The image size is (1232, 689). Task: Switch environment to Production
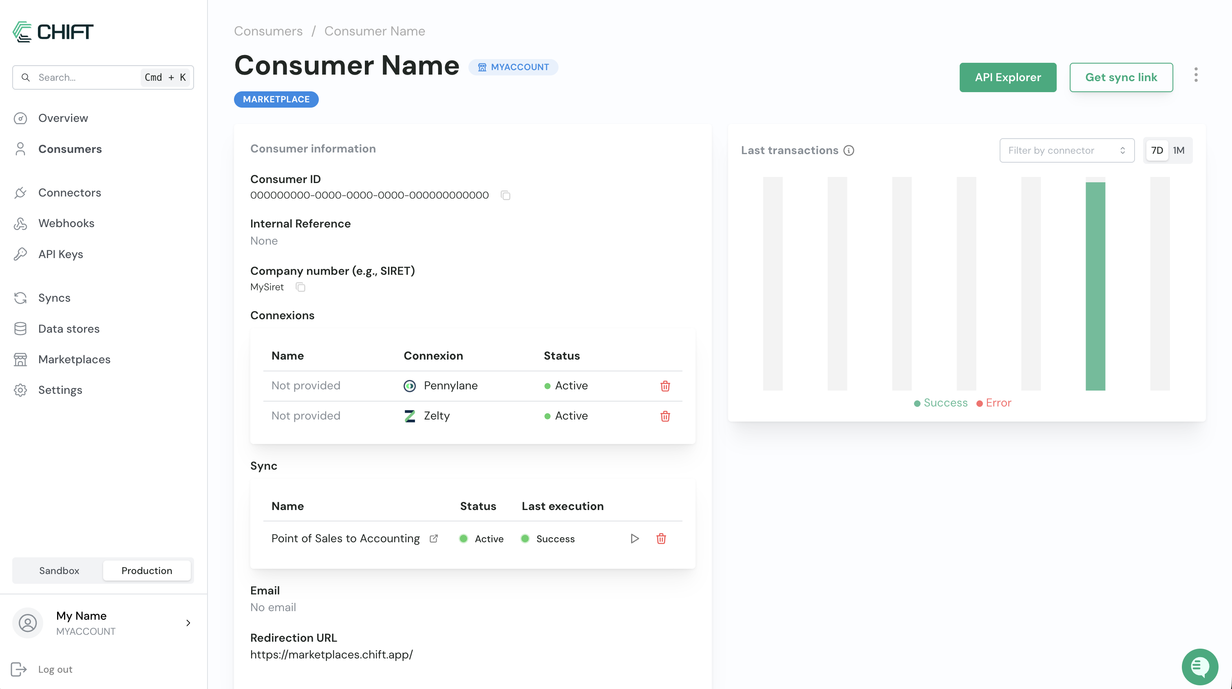146,570
